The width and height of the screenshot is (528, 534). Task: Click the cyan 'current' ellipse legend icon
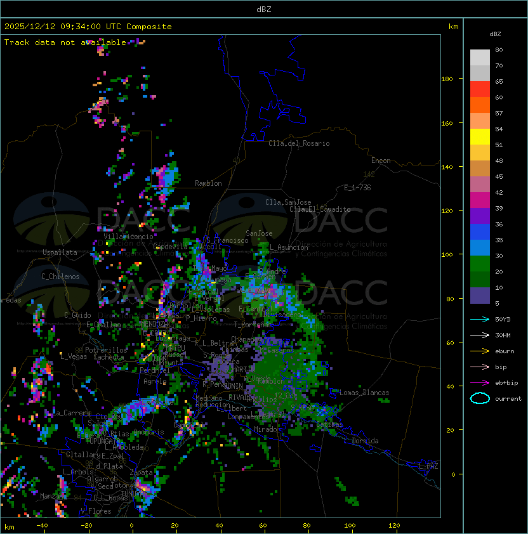tap(480, 398)
